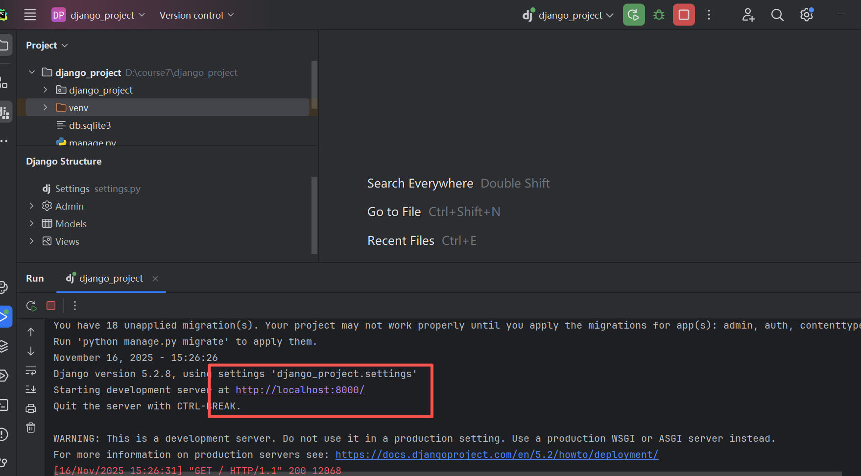Expand the inner django_project package folder
The height and width of the screenshot is (476, 861).
point(46,90)
